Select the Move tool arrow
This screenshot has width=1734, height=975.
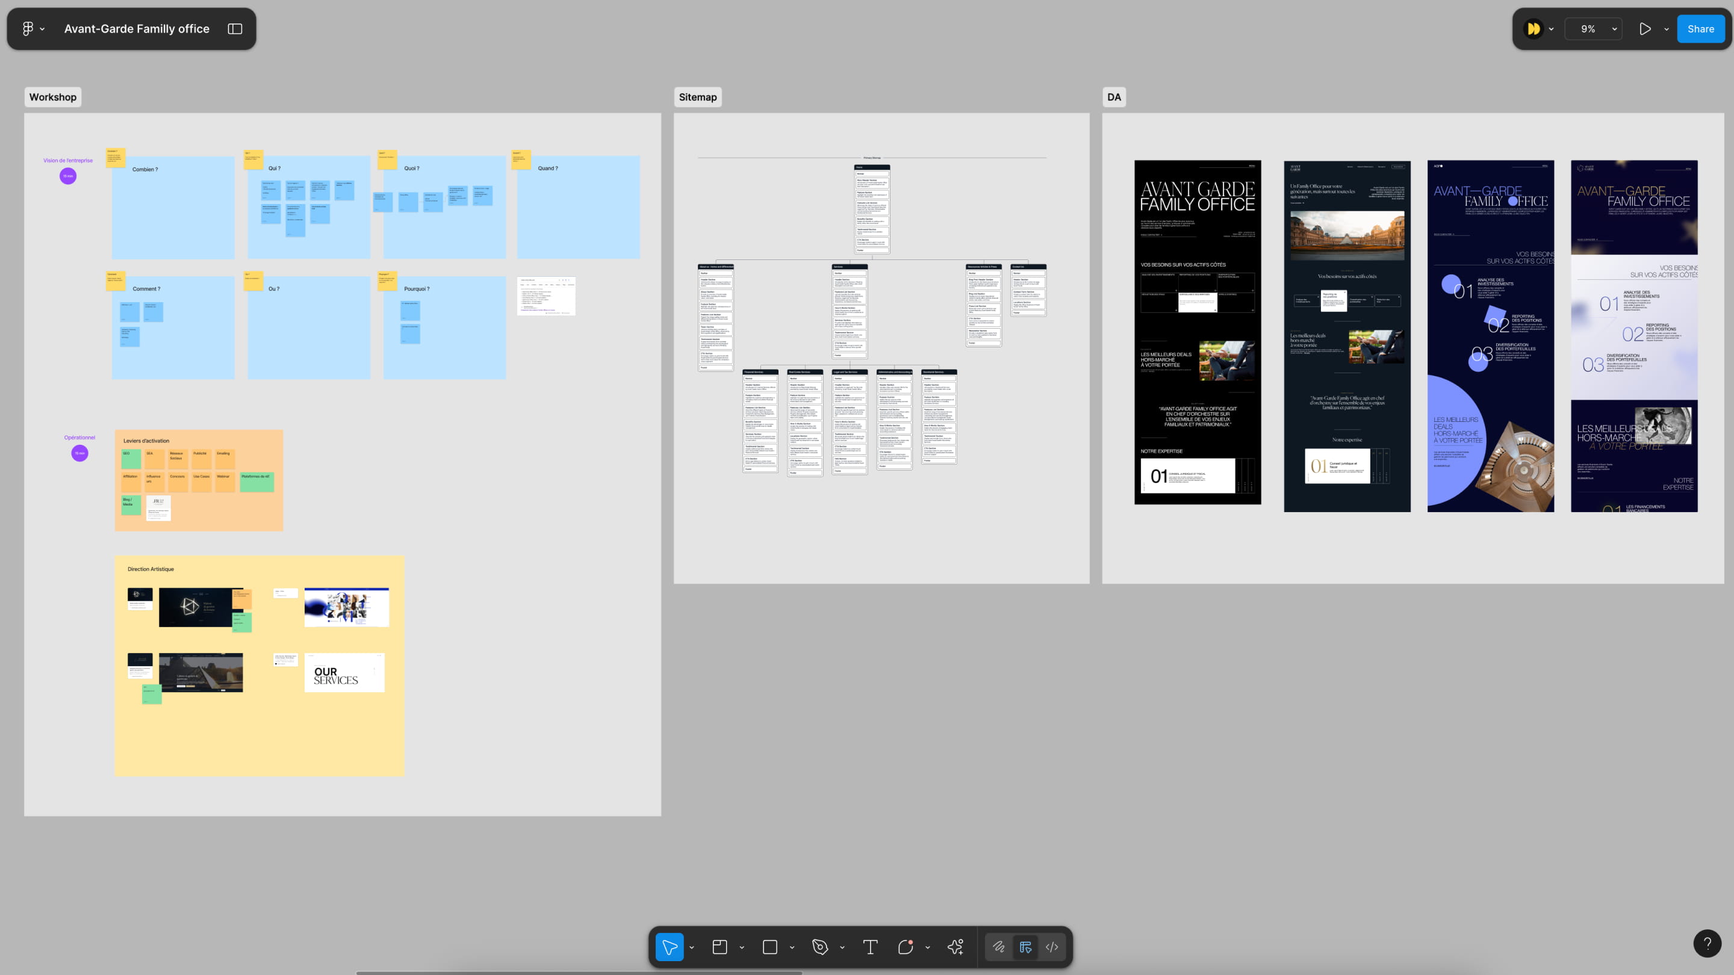pos(669,947)
